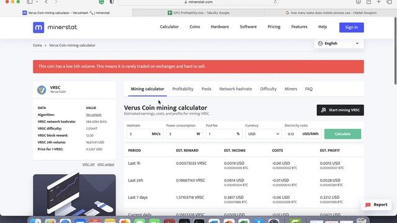The width and height of the screenshot is (397, 223).
Task: Click the Power consumption input field
Action: (x=184, y=134)
